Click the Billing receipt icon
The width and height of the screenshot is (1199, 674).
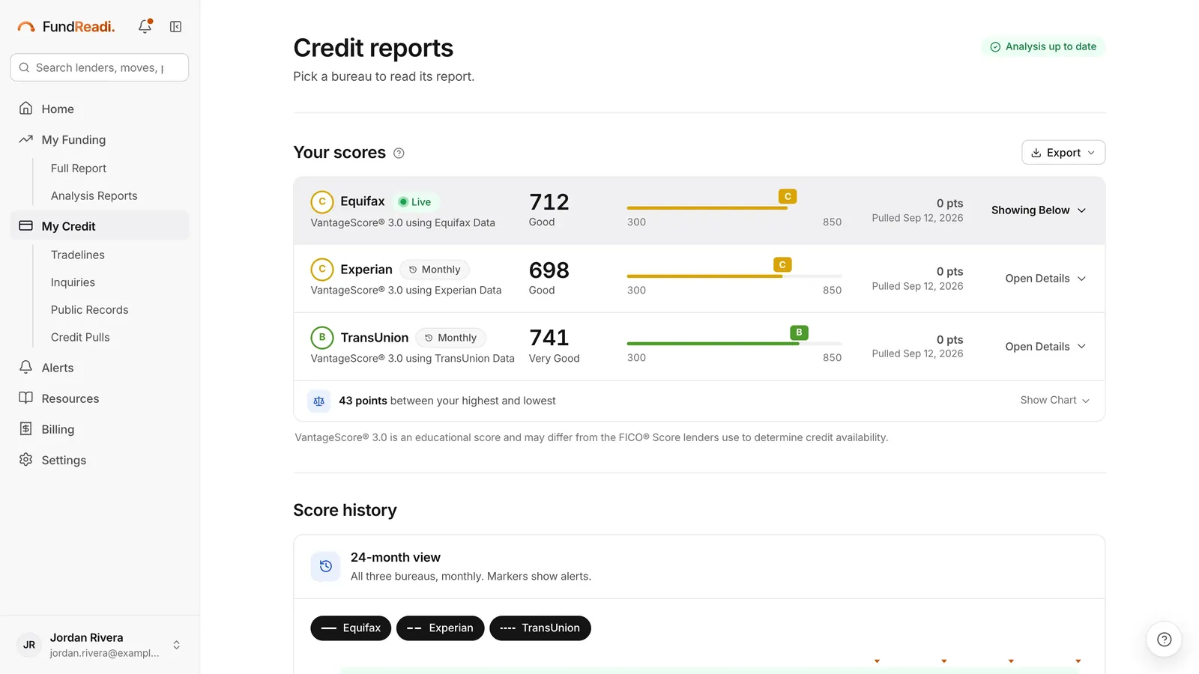coord(26,428)
